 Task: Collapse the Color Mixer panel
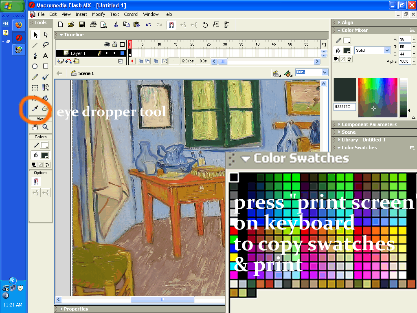pyautogui.click(x=339, y=30)
